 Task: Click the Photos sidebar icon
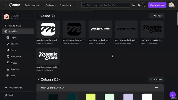coord(8,63)
